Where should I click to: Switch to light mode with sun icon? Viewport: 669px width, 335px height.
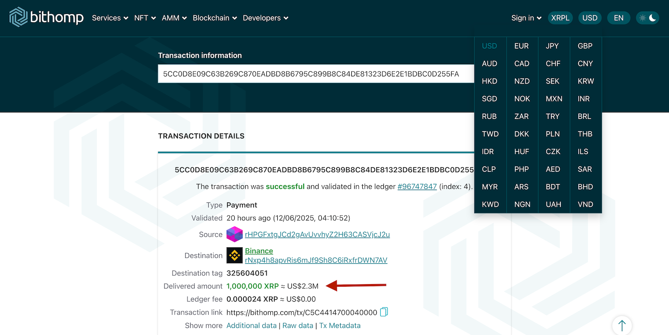coord(643,18)
